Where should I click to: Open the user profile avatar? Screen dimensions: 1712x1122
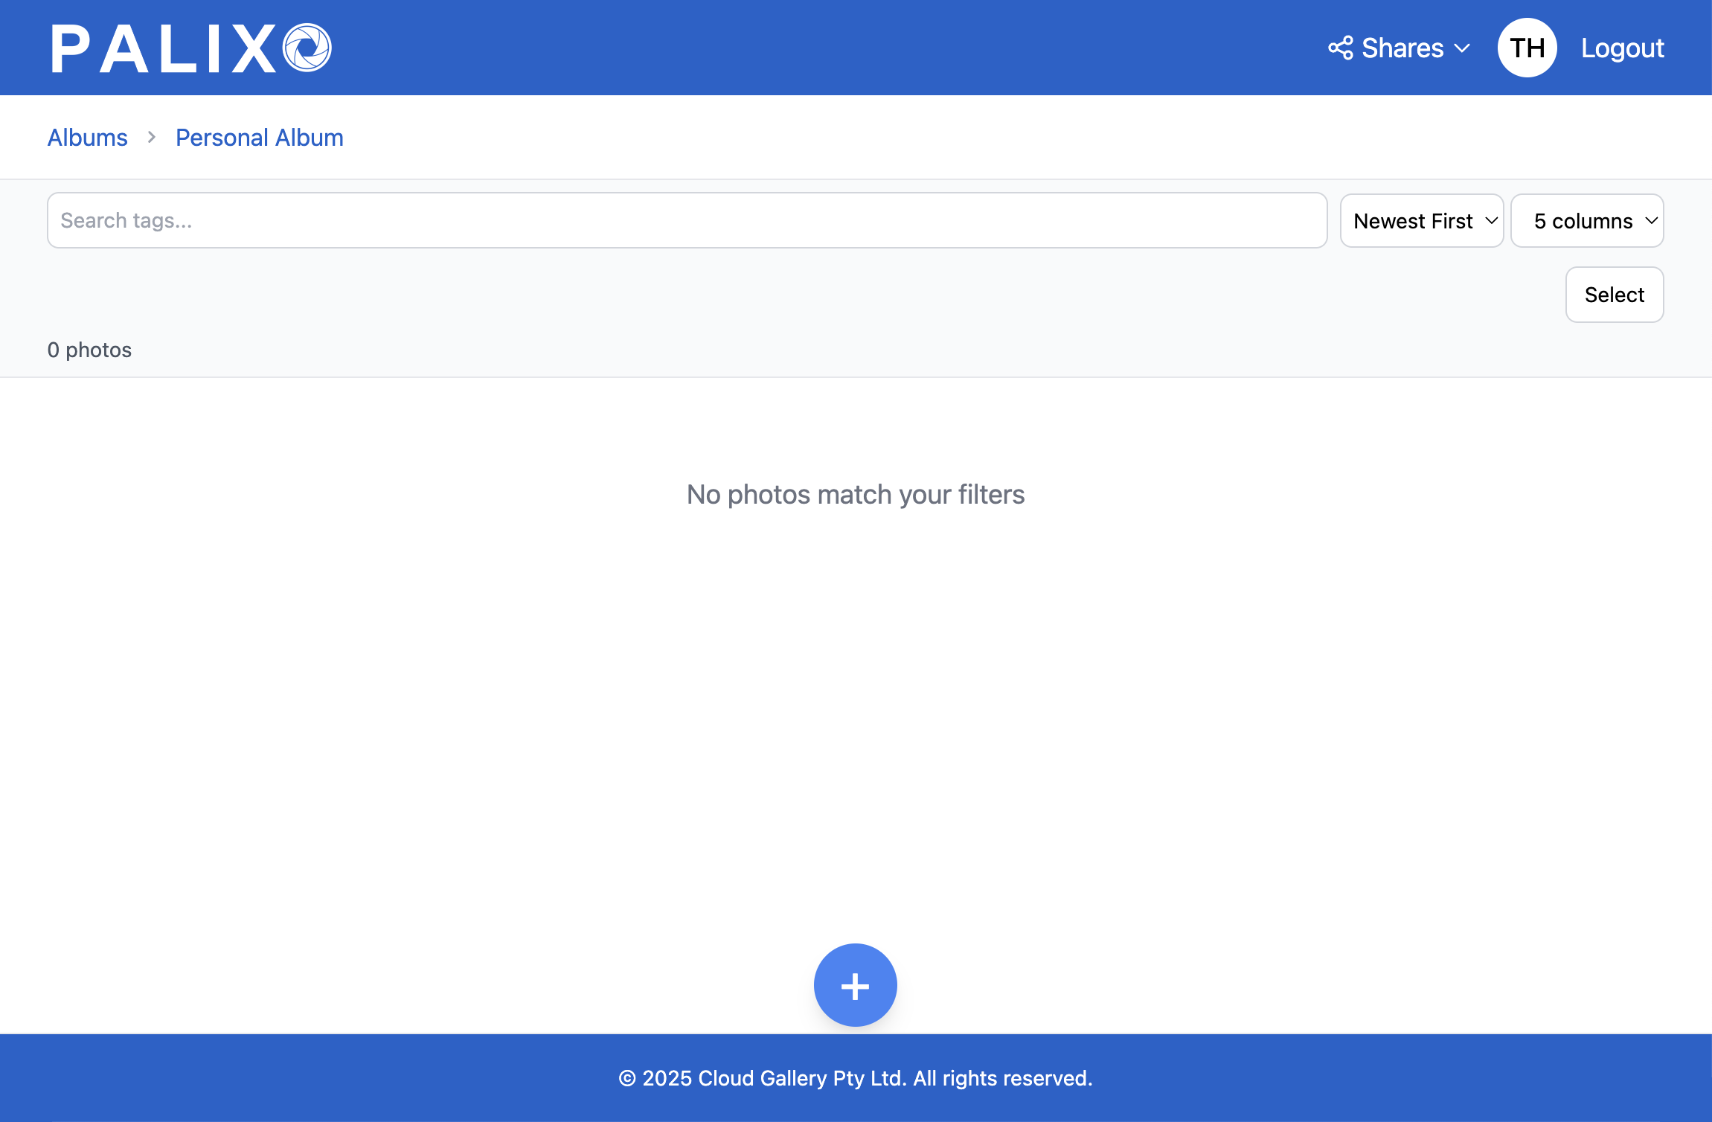tap(1527, 47)
